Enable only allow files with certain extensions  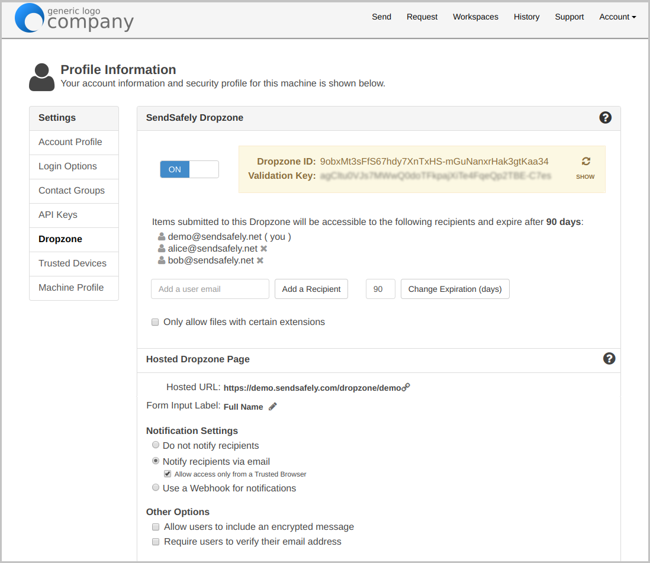coord(155,322)
